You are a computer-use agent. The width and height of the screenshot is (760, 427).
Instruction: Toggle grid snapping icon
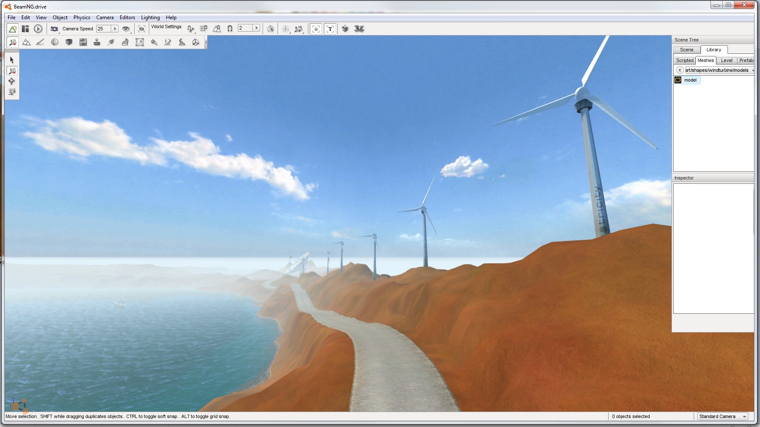[x=204, y=29]
